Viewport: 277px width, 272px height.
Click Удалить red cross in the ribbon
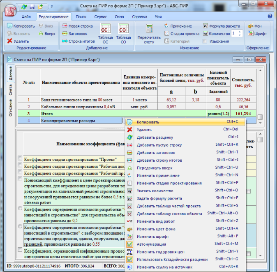(18, 41)
